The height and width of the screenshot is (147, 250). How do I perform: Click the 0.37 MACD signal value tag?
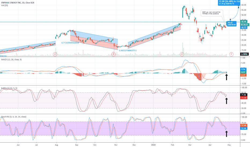[243, 75]
